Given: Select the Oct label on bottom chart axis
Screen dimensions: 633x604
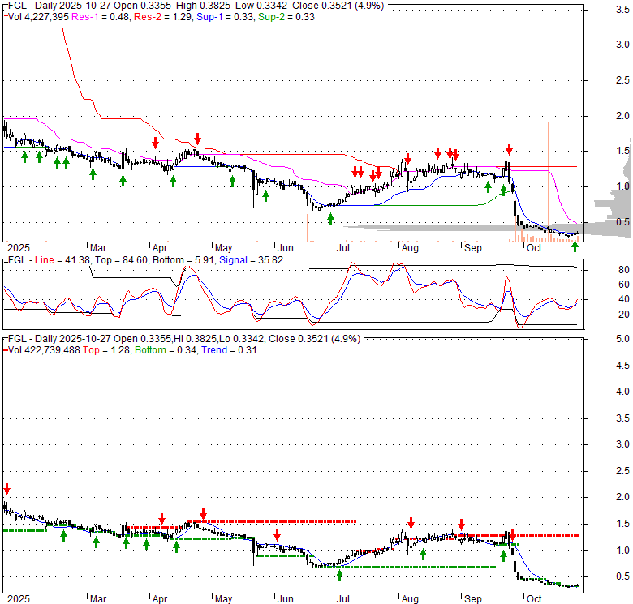Looking at the screenshot, I should pyautogui.click(x=533, y=598).
